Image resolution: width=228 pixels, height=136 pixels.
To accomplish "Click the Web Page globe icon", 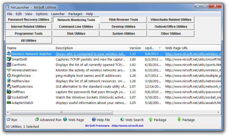I will 65,119.
